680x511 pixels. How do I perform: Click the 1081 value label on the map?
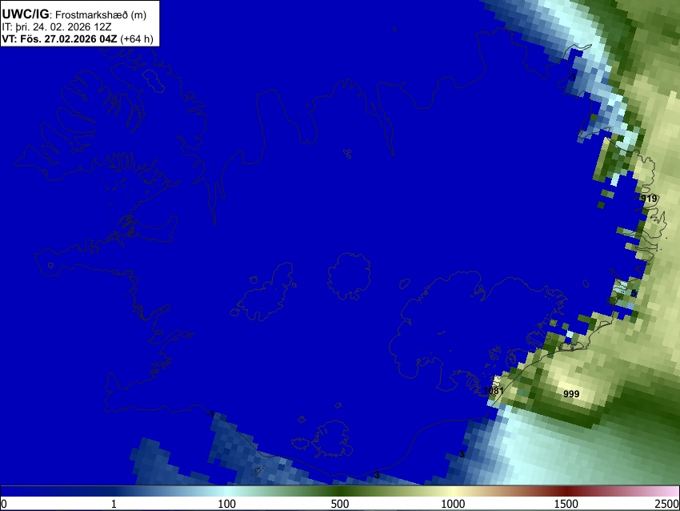[x=494, y=391]
